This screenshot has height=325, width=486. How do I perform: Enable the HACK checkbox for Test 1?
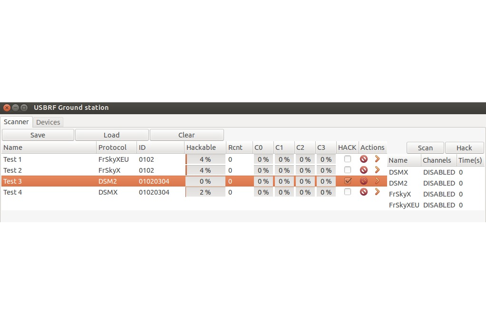click(x=348, y=159)
